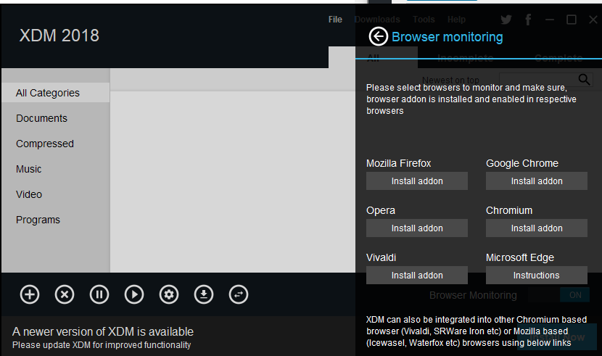Viewport: 602px width, 356px height.
Task: Install addon for Mozilla Firefox
Action: pyautogui.click(x=417, y=181)
